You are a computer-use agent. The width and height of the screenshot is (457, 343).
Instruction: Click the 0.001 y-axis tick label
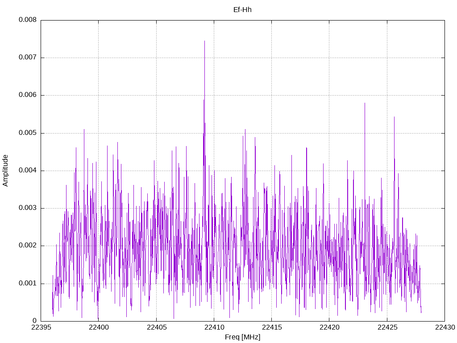coord(28,283)
